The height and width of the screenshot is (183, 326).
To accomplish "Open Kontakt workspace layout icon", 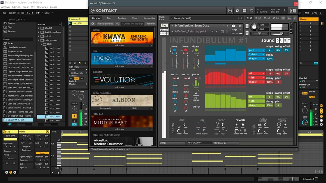I will [x=244, y=11].
